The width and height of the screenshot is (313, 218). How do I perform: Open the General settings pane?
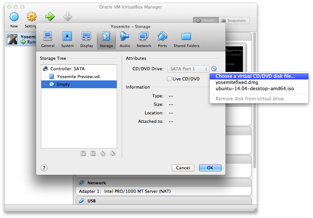pos(48,40)
